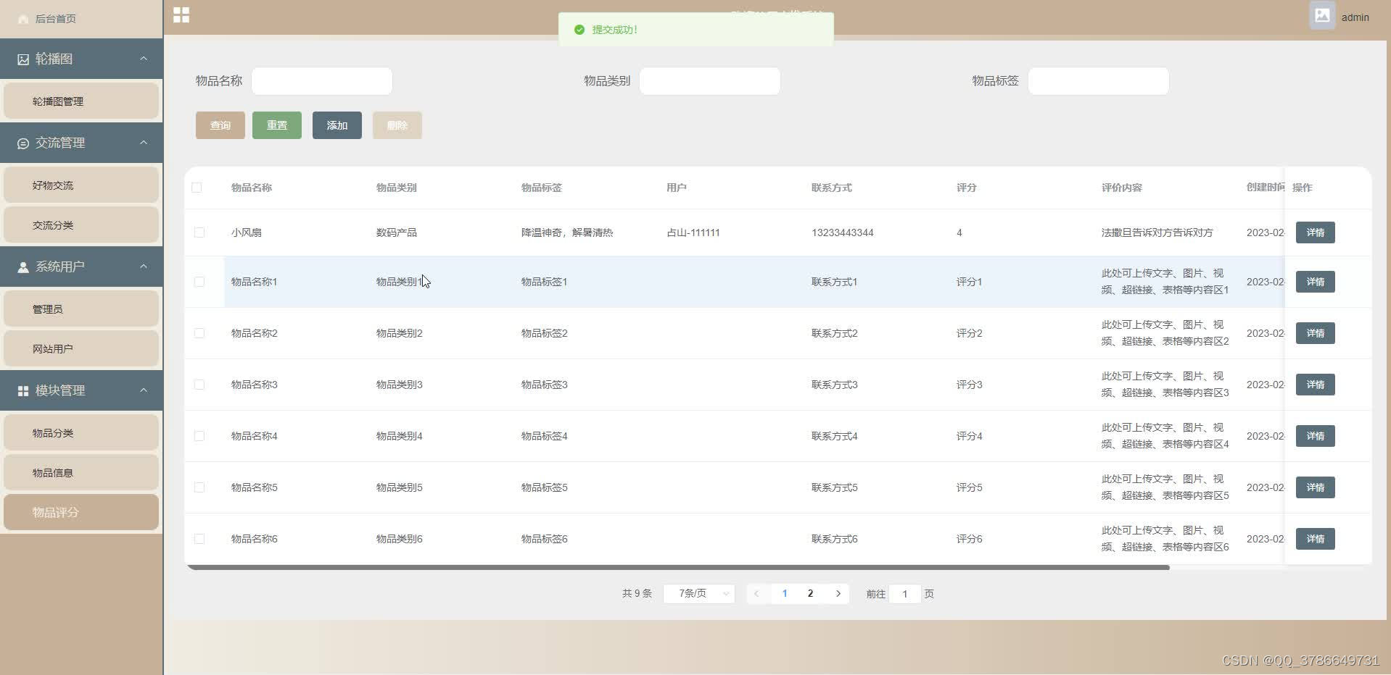This screenshot has width=1391, height=675.
Task: Collapse the 系统用户 section chevron
Action: tap(144, 267)
